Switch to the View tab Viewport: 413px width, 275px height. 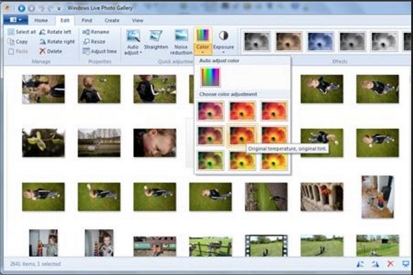[138, 20]
